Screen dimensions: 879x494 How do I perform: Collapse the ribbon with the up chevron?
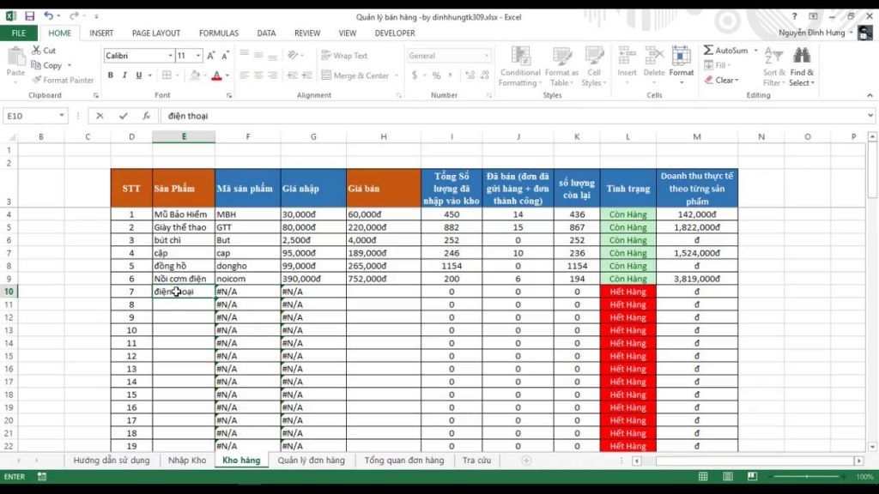coord(870,96)
